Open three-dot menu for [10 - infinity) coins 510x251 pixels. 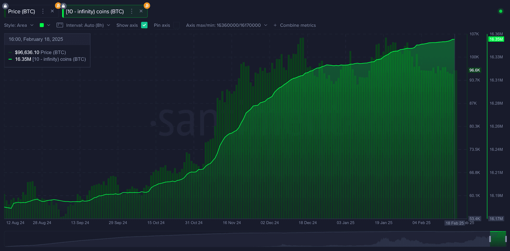131,12
